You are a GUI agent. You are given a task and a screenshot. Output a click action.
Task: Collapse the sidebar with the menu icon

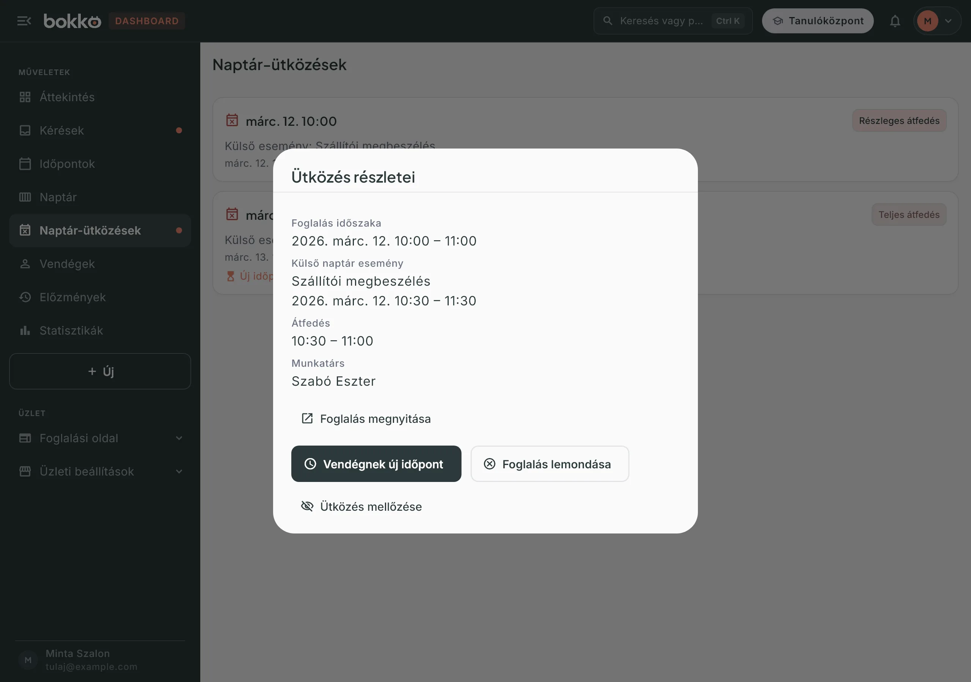point(24,21)
